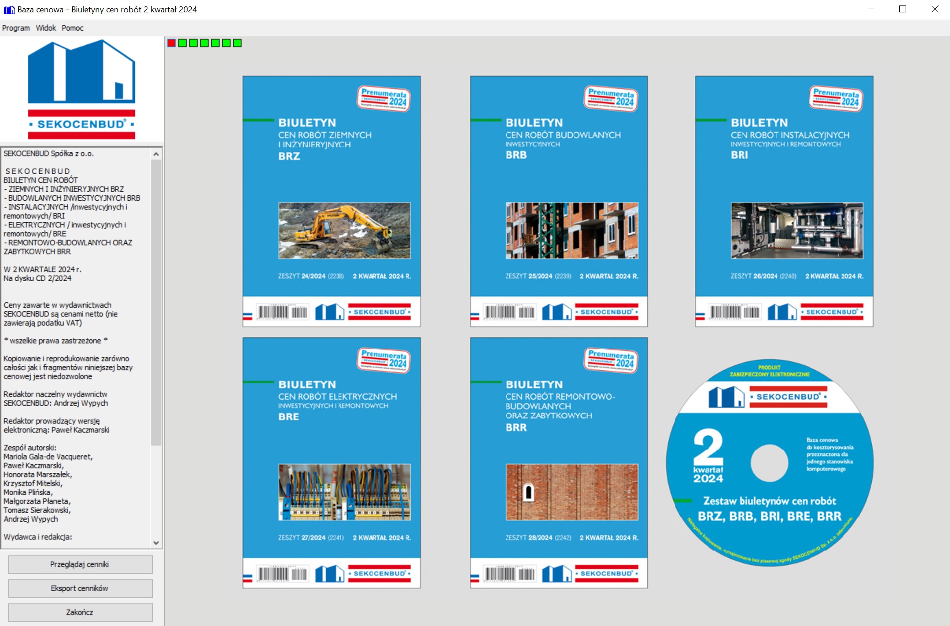The image size is (950, 626).
Task: Click the scroll-down arrow in info panel
Action: [x=156, y=543]
